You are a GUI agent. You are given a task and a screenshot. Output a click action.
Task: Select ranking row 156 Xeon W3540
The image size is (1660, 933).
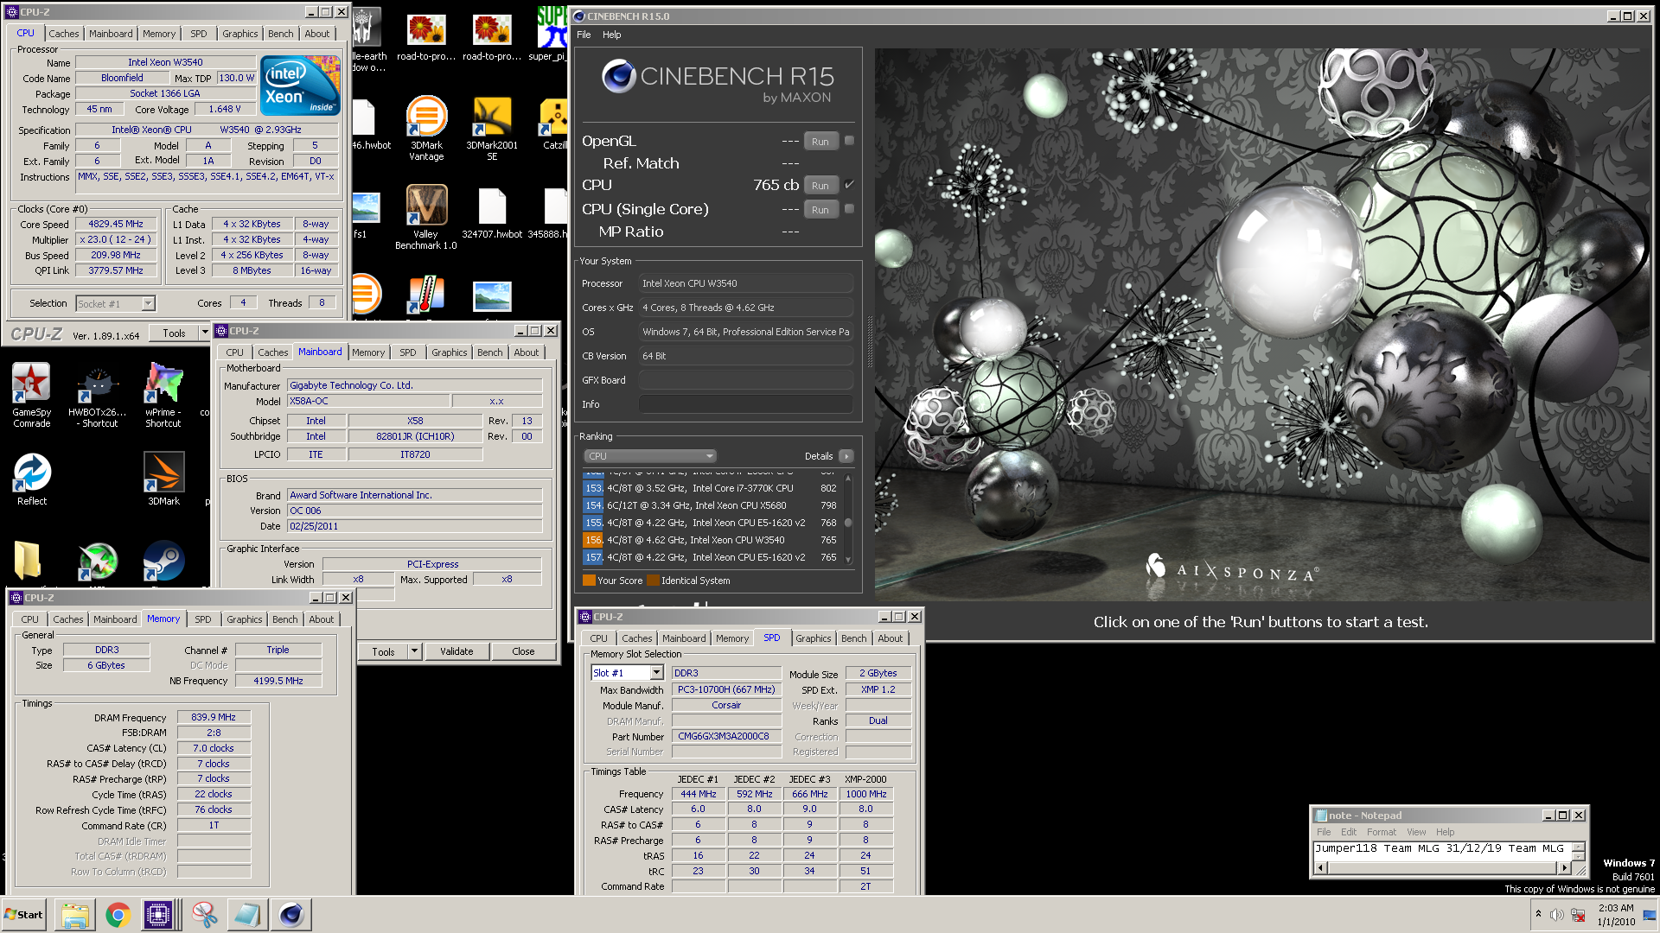tap(711, 540)
